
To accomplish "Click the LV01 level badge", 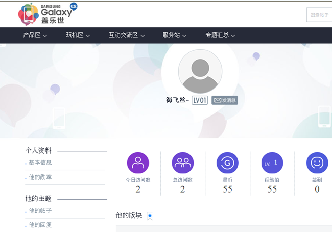I will pyautogui.click(x=200, y=100).
